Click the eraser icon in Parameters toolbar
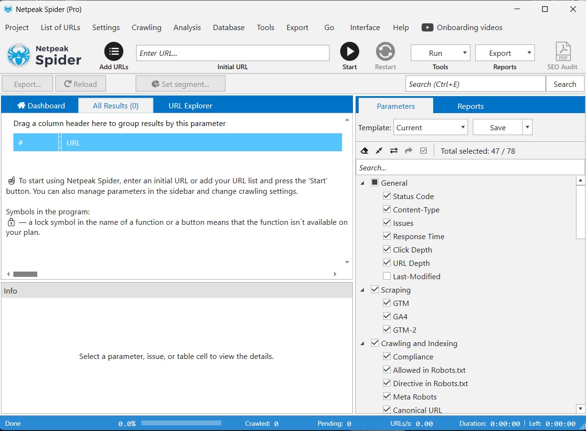The width and height of the screenshot is (586, 431). (364, 151)
